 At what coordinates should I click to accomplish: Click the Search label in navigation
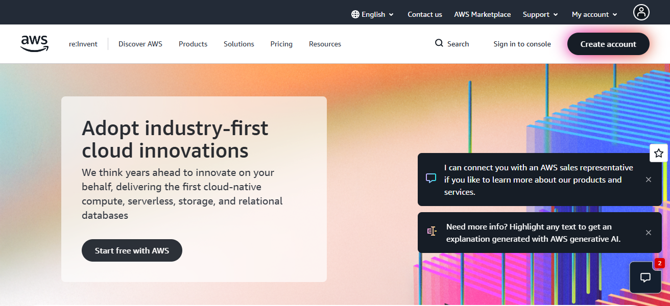pos(458,44)
